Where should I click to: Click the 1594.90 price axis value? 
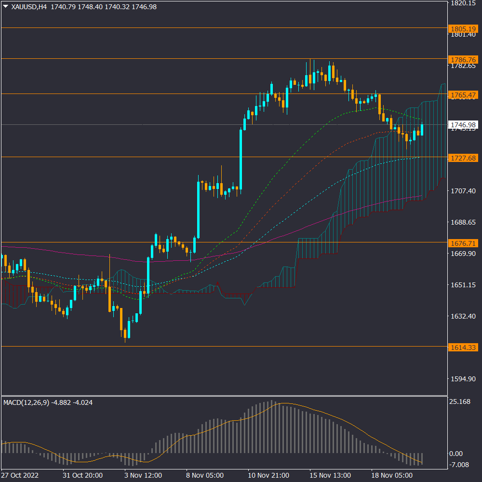coord(463,379)
